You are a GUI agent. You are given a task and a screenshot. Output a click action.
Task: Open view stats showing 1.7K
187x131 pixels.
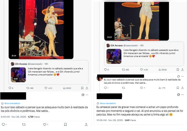[x=161, y=88]
